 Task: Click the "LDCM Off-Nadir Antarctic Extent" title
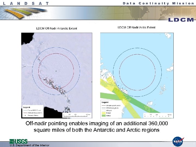tap(57, 28)
